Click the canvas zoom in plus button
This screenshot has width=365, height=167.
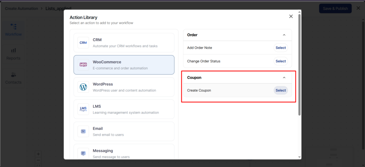pos(38,154)
